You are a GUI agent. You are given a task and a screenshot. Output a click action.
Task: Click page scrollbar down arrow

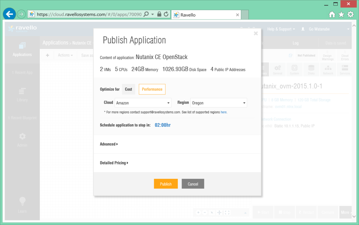(x=354, y=216)
